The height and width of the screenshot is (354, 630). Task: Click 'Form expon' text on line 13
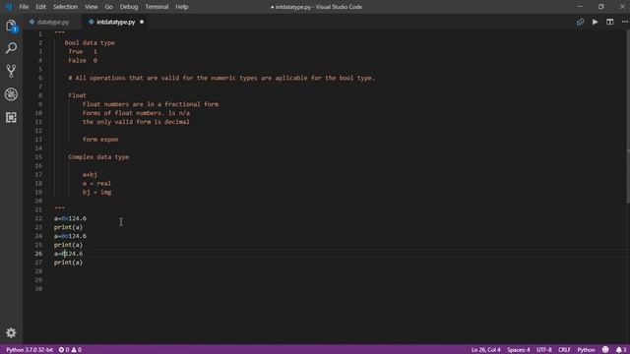[100, 140]
